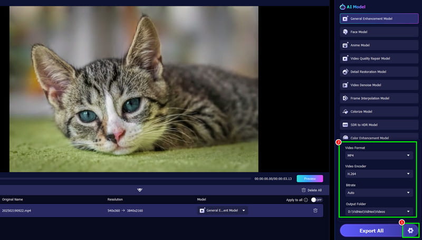Select the Face Model option
Screen dimensions: 422x240
379,32
